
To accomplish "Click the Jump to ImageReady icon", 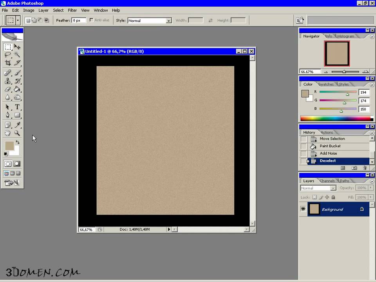I will coord(12,183).
